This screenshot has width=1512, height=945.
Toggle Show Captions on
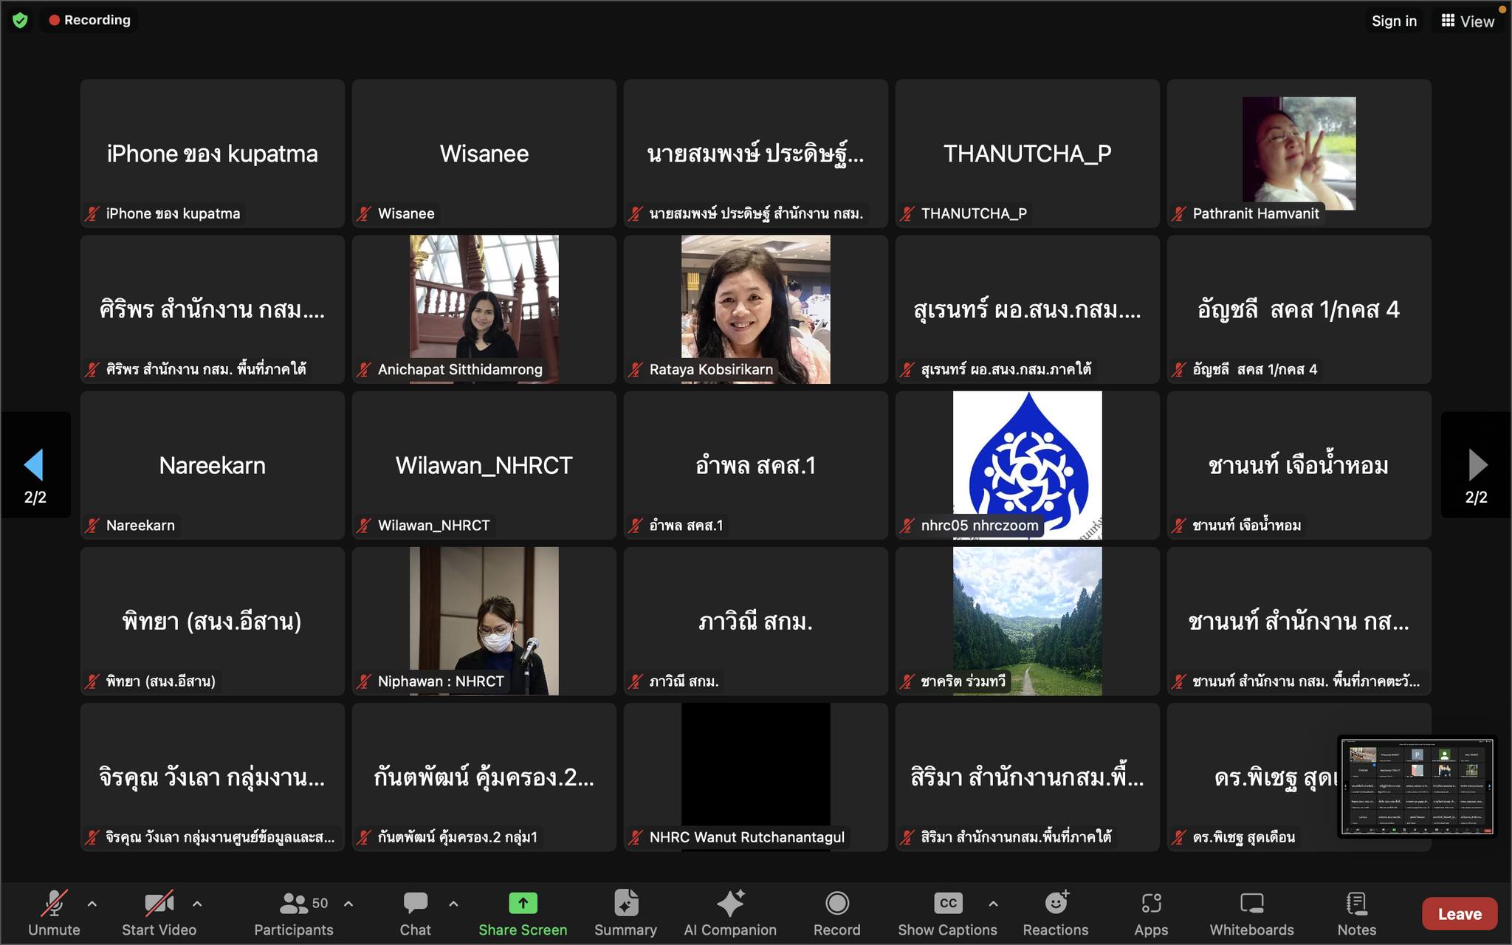pyautogui.click(x=947, y=913)
